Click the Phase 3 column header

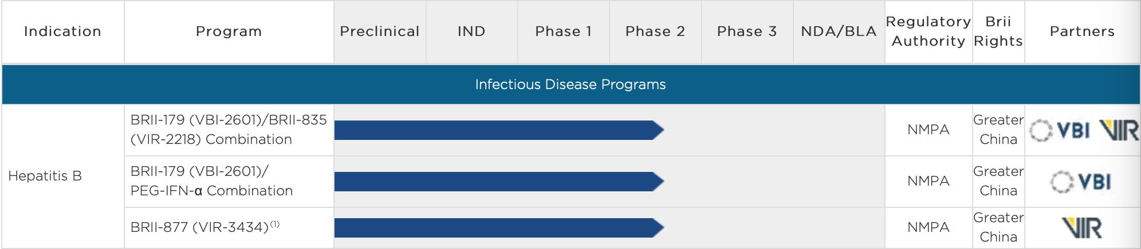[746, 31]
